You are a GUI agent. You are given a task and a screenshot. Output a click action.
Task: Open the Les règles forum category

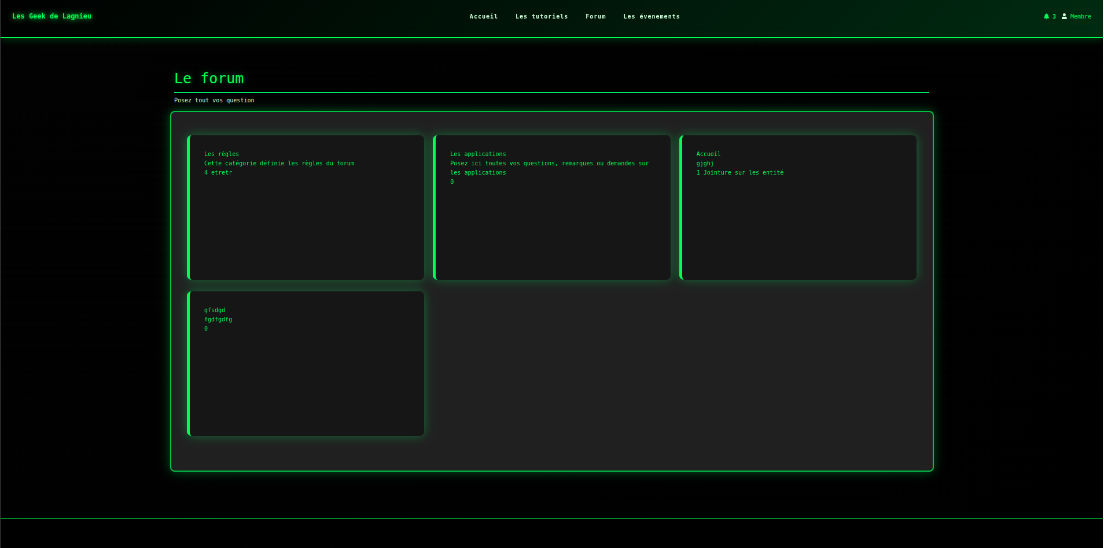pos(221,154)
